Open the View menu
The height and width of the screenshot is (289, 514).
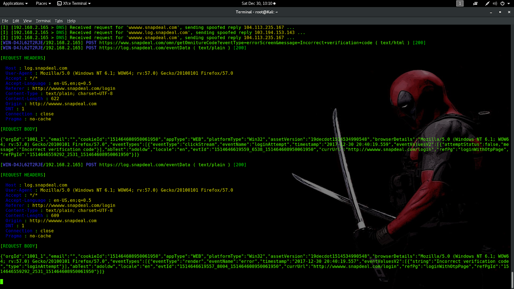27,21
